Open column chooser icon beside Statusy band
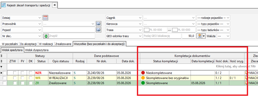This screenshot has width=258, height=109. pos(2,56)
